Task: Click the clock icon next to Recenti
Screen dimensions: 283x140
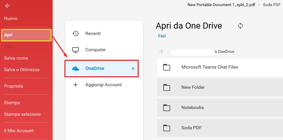Action: coord(76,34)
